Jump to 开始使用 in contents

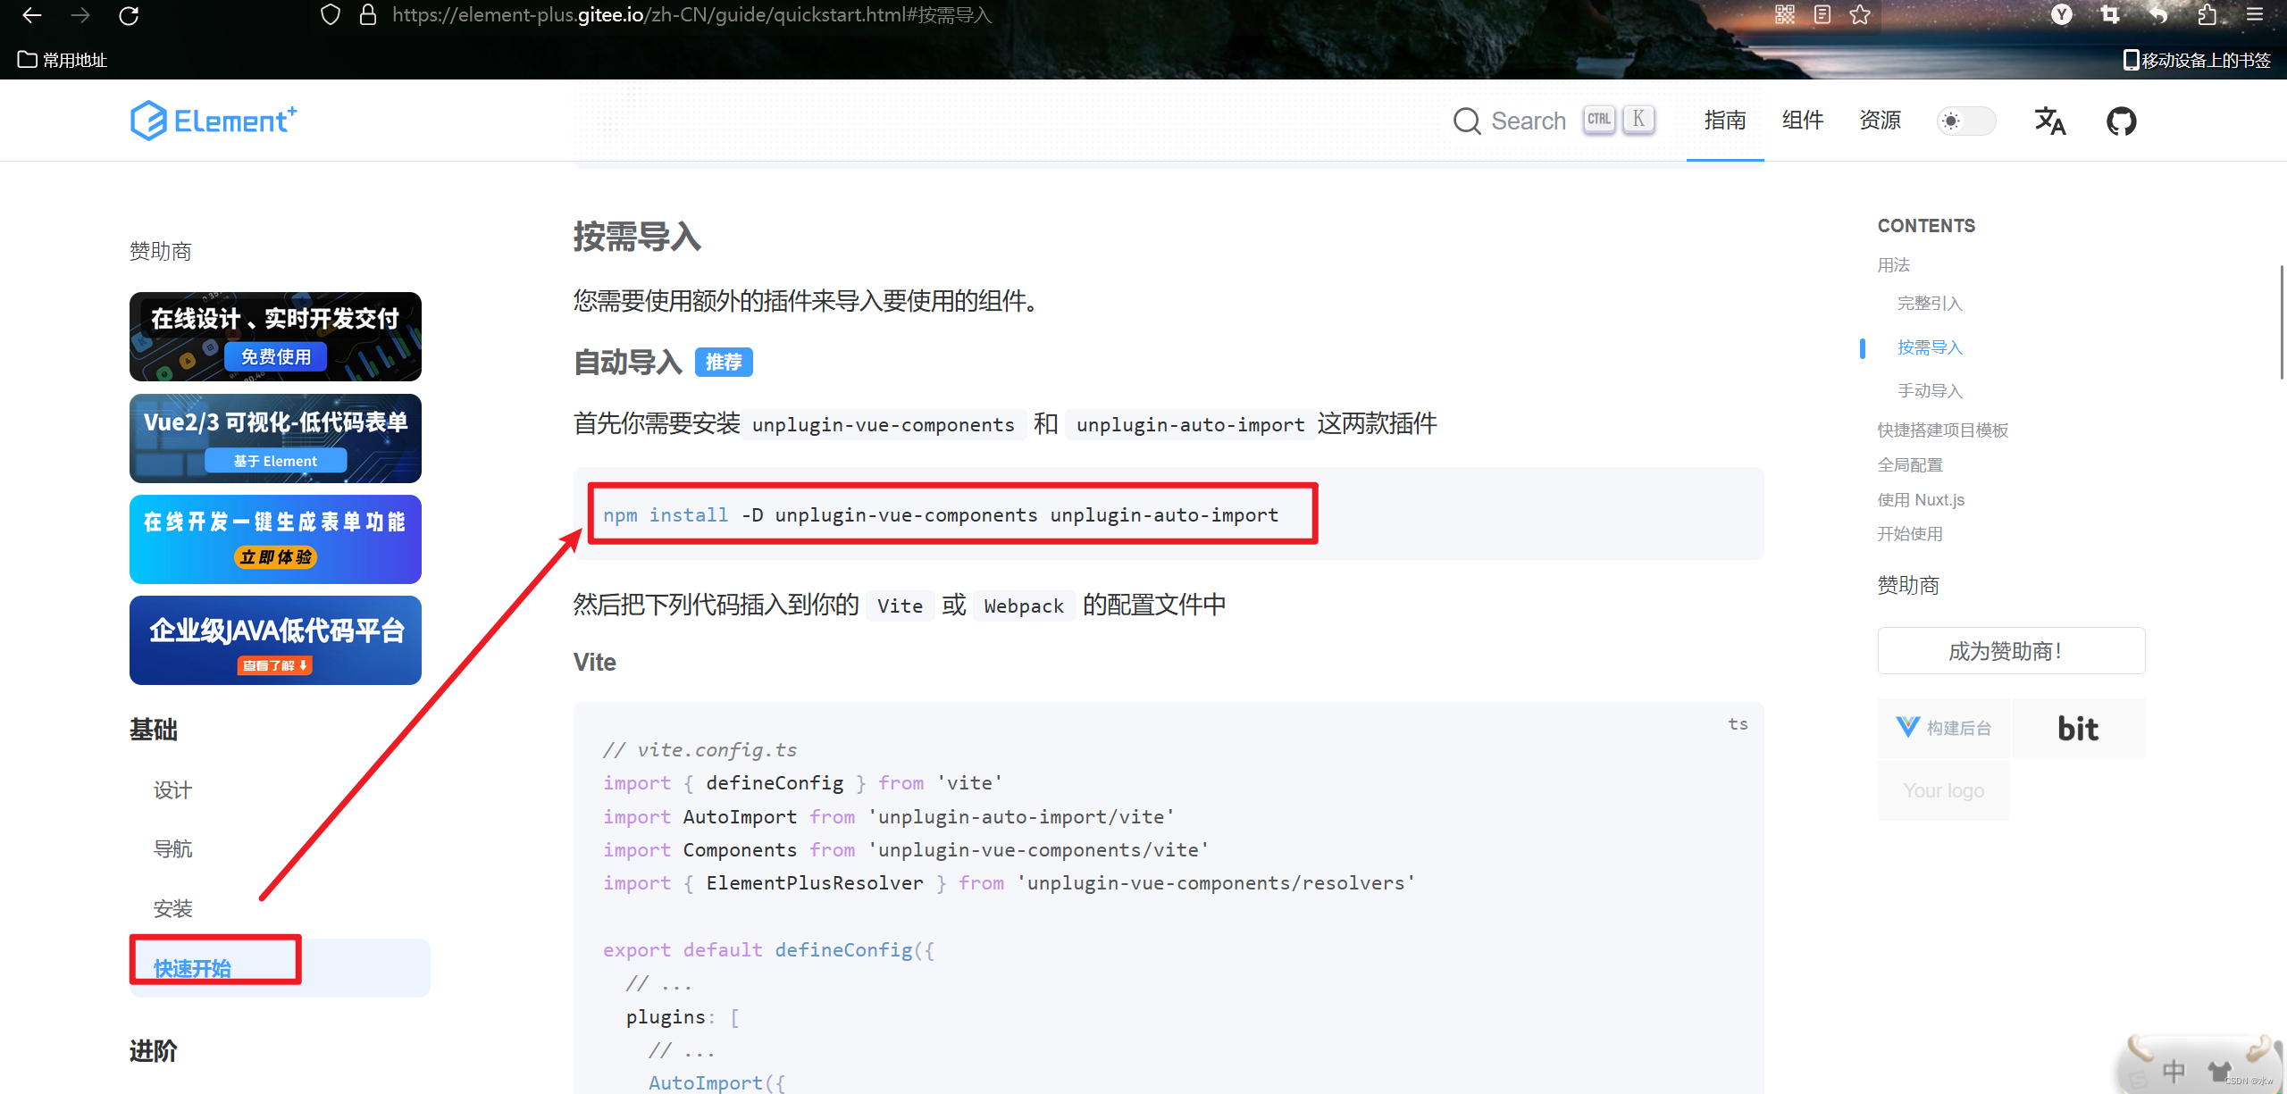pos(1910,534)
